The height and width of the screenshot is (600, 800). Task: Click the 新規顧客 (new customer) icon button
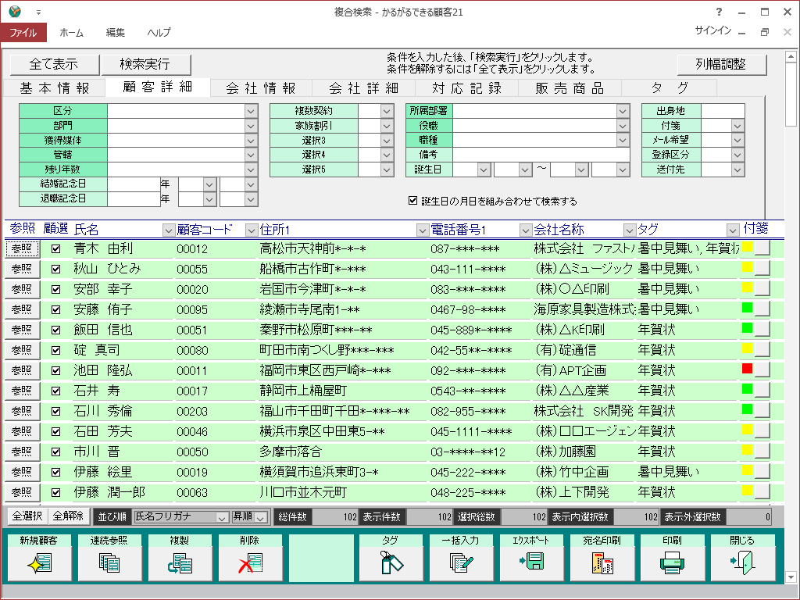coord(38,562)
